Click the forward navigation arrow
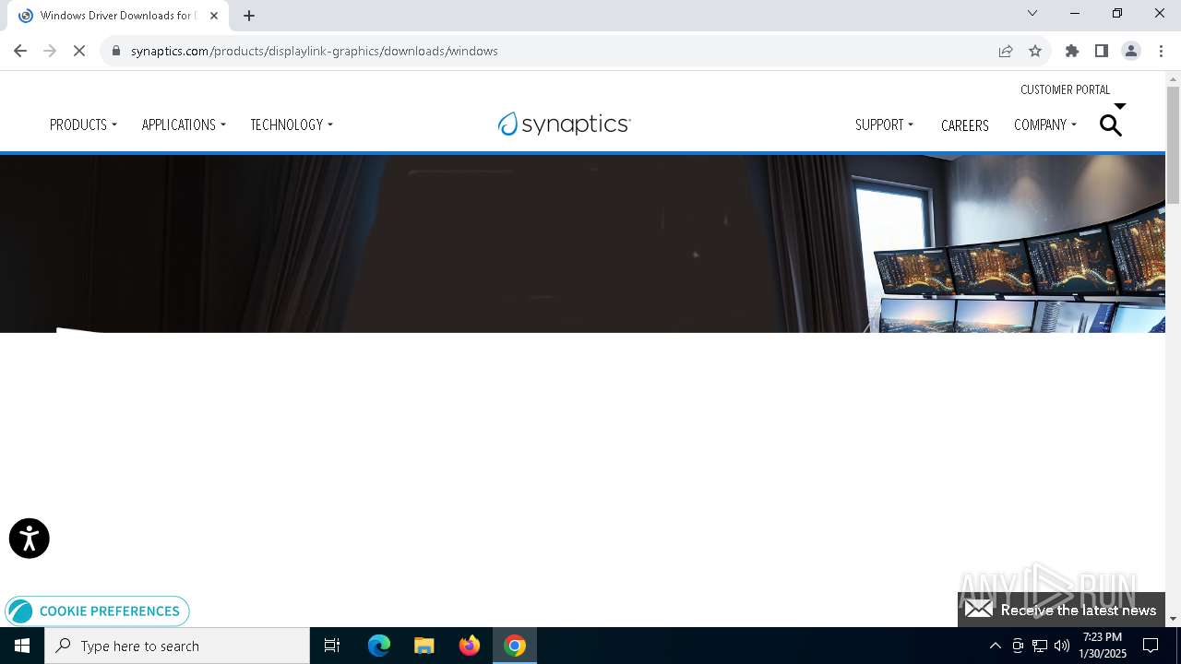Image resolution: width=1181 pixels, height=664 pixels. [x=50, y=51]
